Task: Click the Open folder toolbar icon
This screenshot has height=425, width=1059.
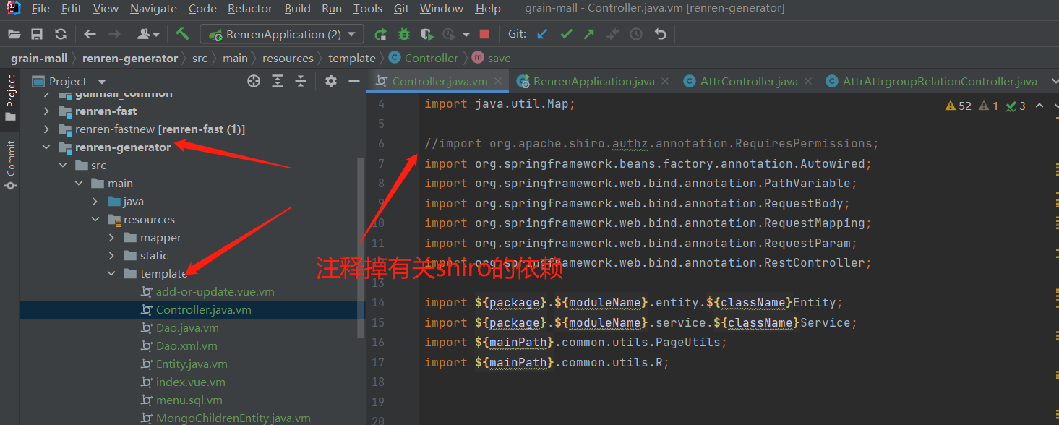Action: click(14, 34)
